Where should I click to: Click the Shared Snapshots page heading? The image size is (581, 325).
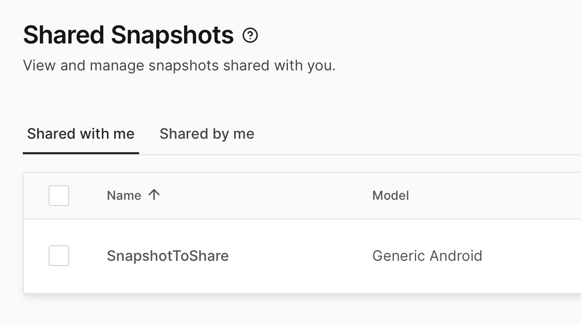pyautogui.click(x=128, y=36)
